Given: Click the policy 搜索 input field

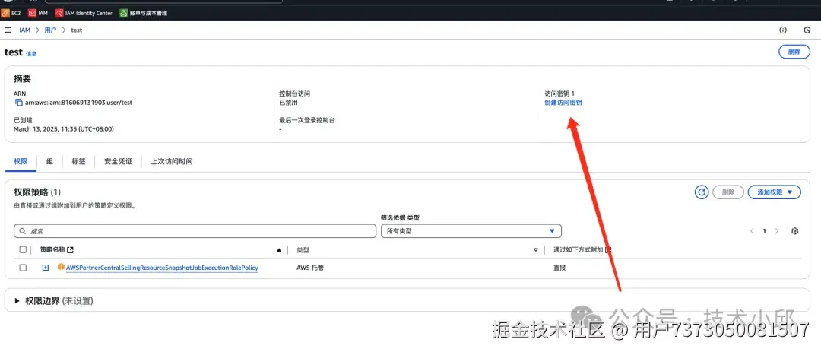Looking at the screenshot, I should (x=195, y=231).
